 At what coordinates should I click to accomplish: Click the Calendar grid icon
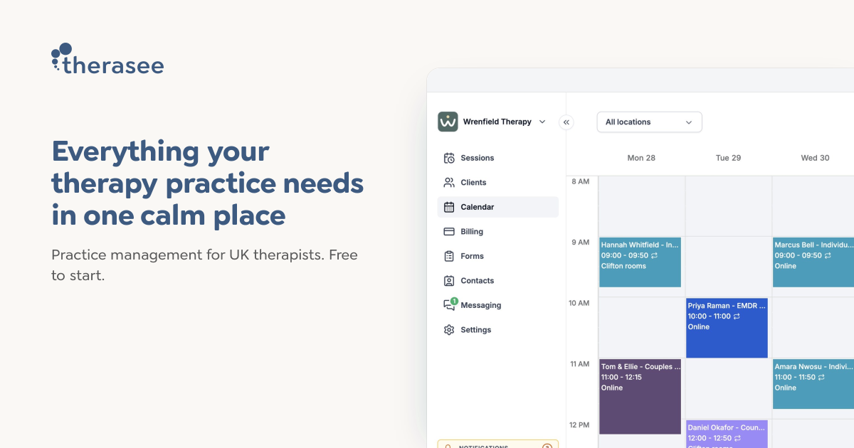tap(449, 207)
